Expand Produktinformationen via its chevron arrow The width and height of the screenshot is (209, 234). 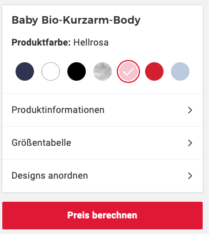point(190,110)
